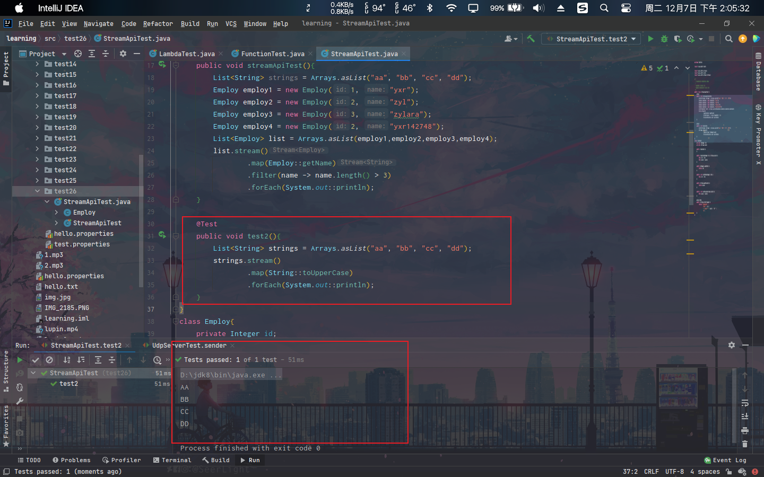Open the Navigate menu
Image resolution: width=764 pixels, height=477 pixels.
coord(98,23)
